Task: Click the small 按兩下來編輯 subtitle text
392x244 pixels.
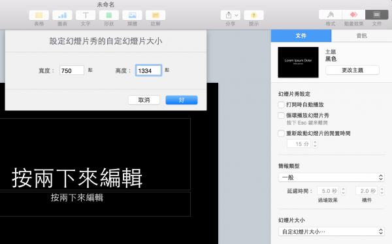Action: [x=77, y=198]
